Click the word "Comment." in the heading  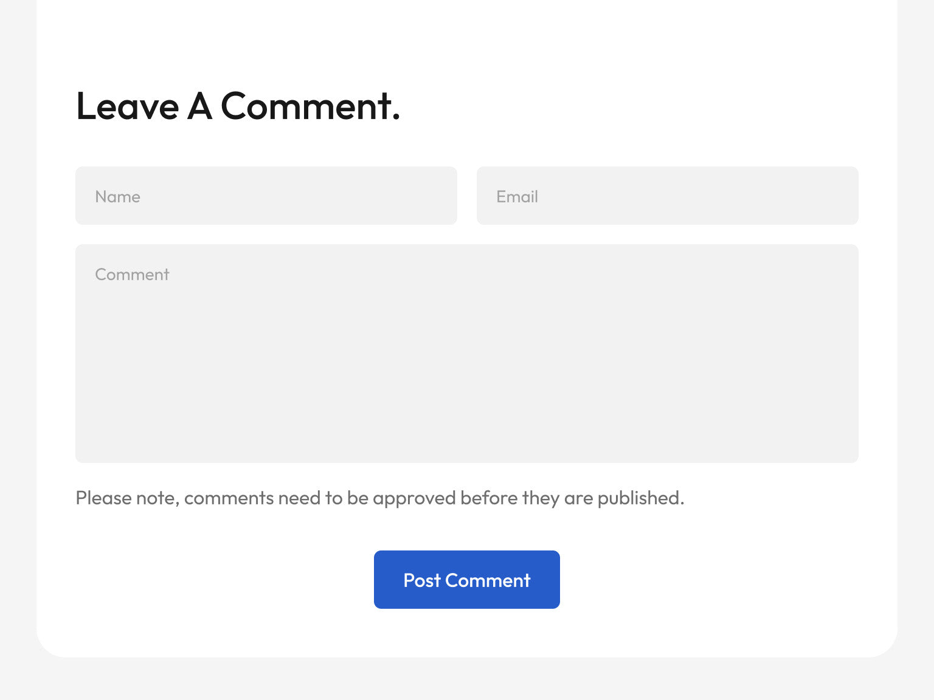pyautogui.click(x=310, y=106)
